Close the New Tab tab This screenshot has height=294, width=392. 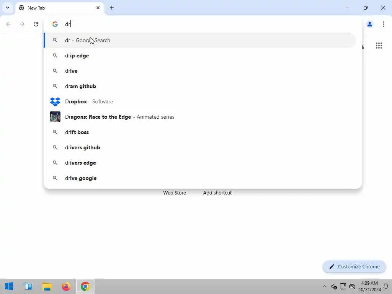pos(98,8)
